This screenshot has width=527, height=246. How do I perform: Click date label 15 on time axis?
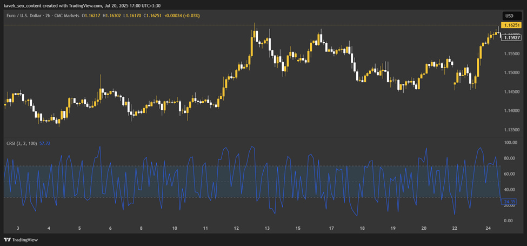(298, 229)
